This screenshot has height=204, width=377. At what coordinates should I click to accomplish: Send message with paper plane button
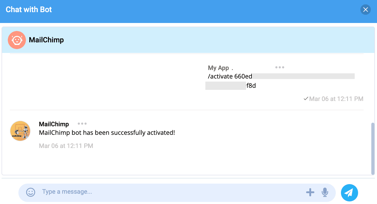[x=350, y=192]
